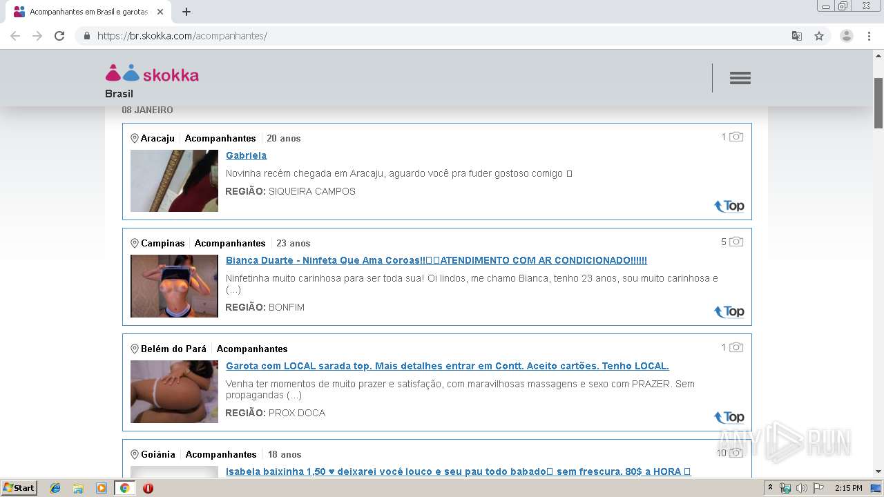The image size is (884, 497).
Task: Go forward in browser history
Action: 37,36
